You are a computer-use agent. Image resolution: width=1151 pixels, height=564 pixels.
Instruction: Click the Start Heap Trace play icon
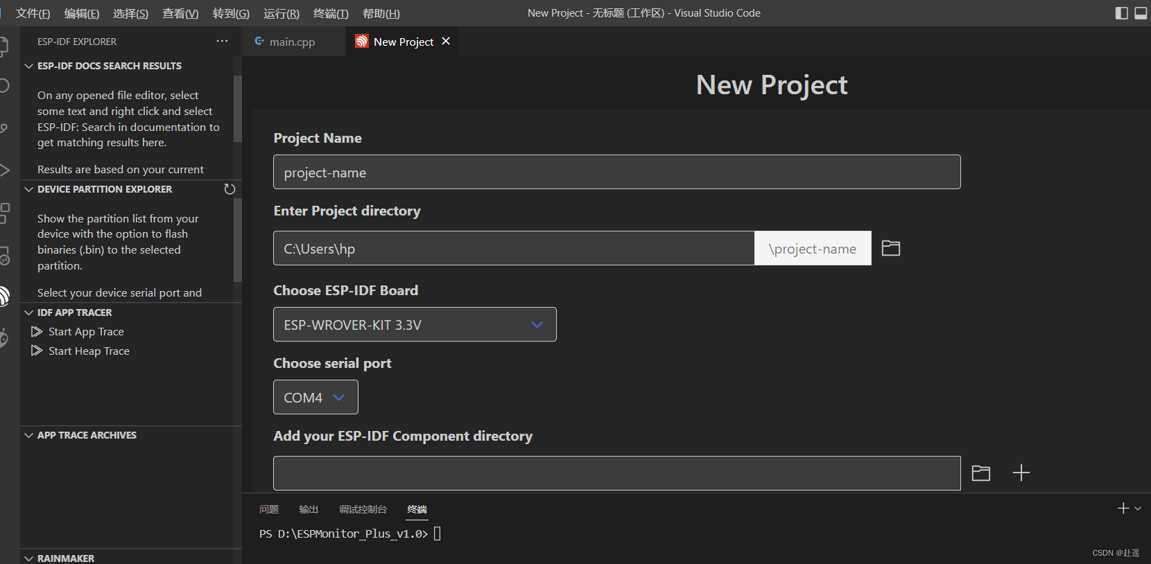(37, 351)
